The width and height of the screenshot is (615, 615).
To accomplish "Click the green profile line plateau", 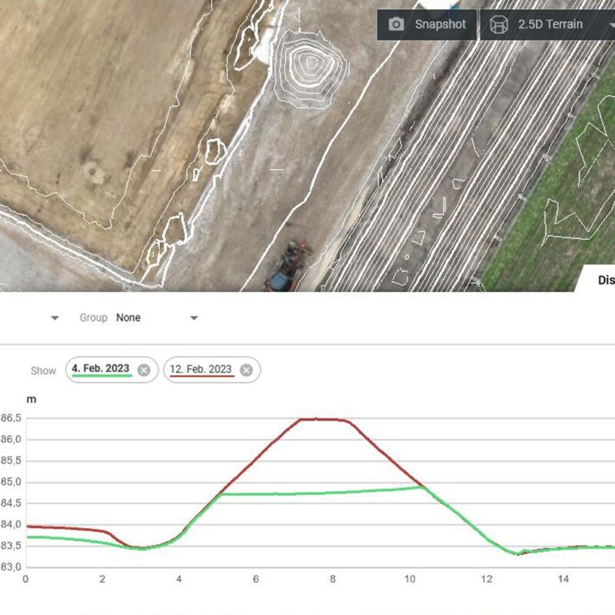I will 321,493.
